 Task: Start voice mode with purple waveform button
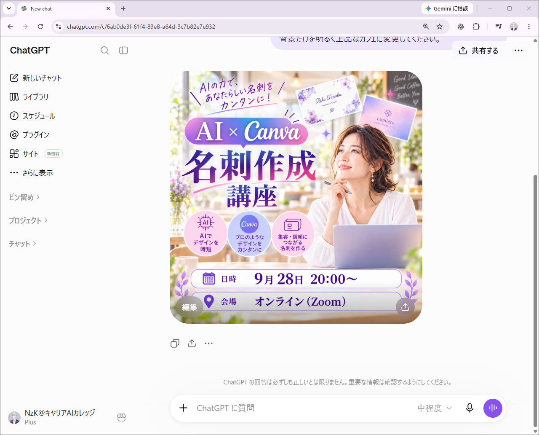pos(493,408)
